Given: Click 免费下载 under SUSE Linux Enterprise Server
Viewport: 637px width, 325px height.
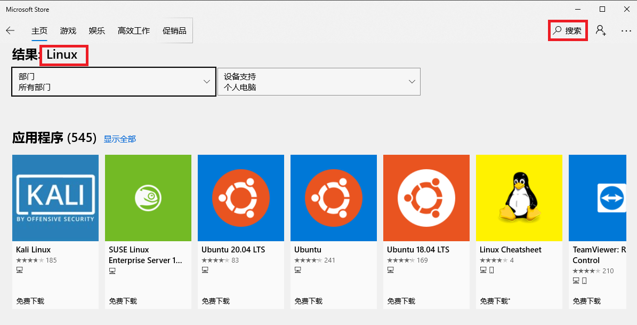Looking at the screenshot, I should 123,301.
